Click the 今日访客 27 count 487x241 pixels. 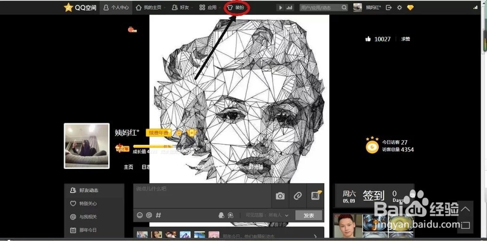(x=395, y=142)
